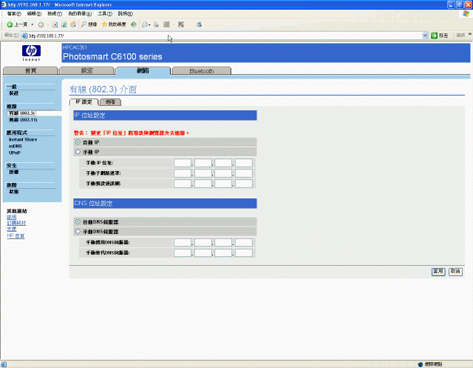Switch to the Settings (設定) tab

(x=87, y=70)
